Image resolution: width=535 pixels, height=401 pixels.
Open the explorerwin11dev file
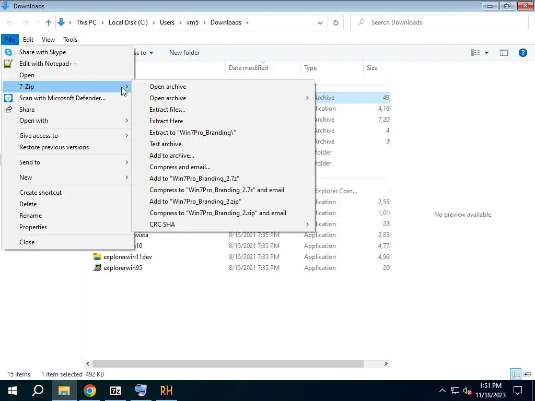[127, 257]
